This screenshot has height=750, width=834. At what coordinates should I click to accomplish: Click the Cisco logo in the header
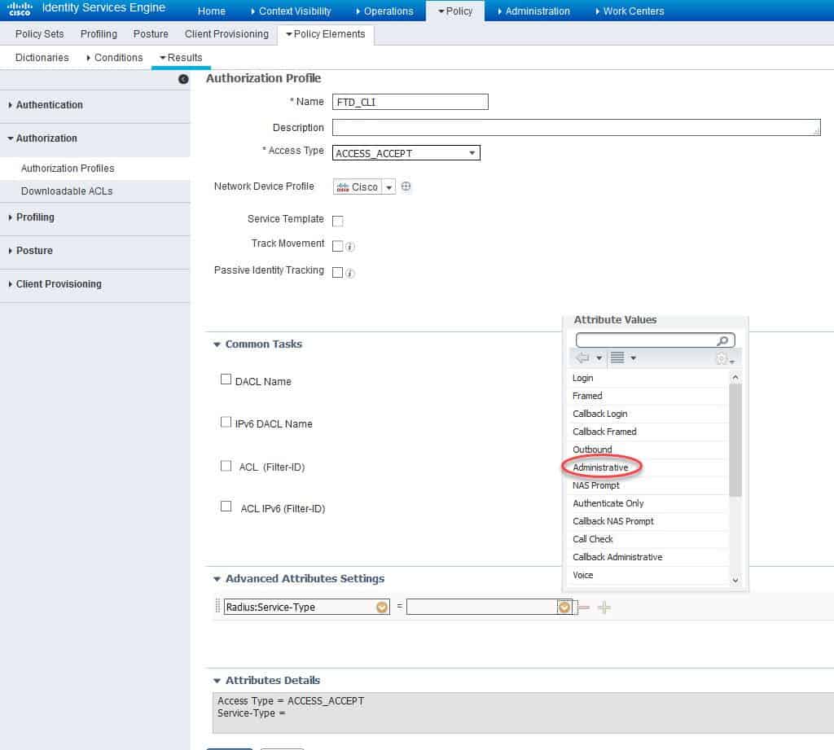(20, 9)
